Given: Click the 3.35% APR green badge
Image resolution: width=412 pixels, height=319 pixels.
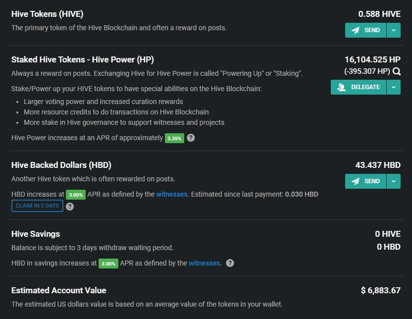Looking at the screenshot, I should 174,138.
